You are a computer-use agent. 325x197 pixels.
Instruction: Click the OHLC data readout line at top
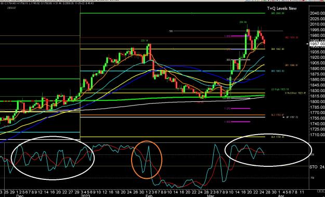click(47, 3)
